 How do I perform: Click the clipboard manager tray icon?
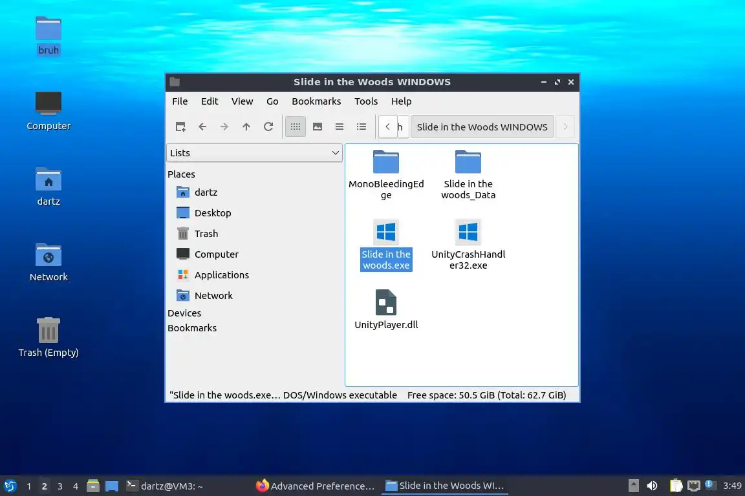(x=676, y=486)
